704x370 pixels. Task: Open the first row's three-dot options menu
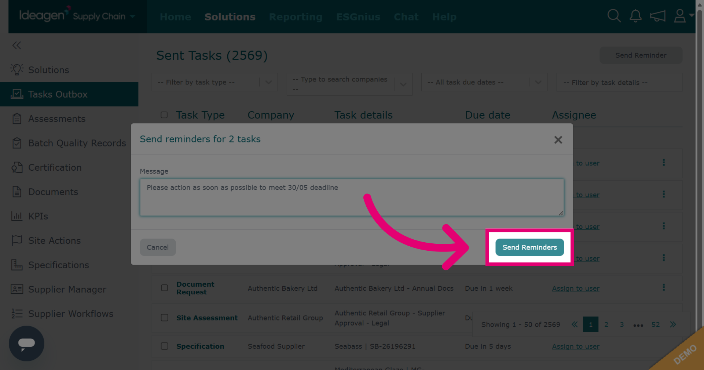(x=664, y=163)
